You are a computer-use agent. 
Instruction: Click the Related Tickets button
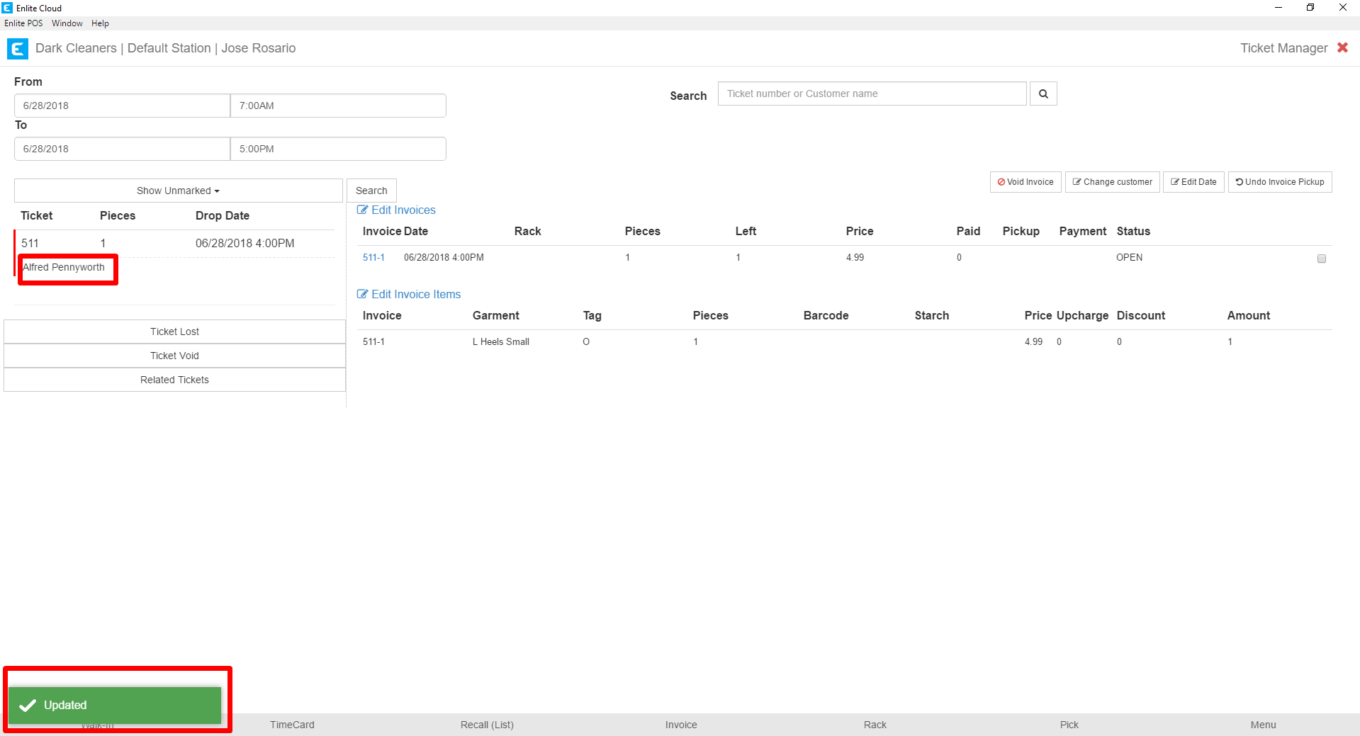[x=174, y=380]
